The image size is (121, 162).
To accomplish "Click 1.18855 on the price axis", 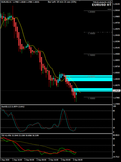I will tap(116, 60).
